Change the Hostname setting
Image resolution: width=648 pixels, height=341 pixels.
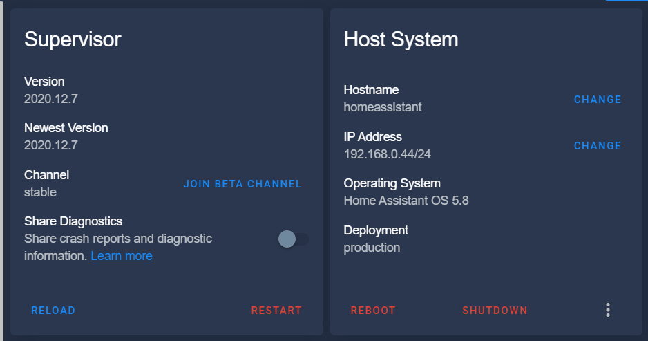[598, 100]
